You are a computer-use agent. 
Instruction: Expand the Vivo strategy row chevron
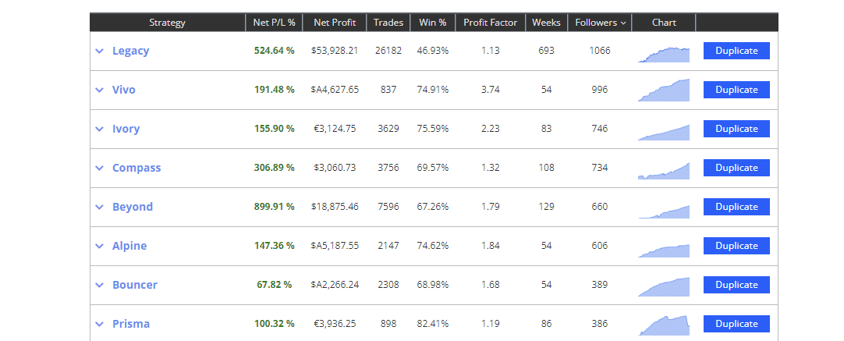99,90
